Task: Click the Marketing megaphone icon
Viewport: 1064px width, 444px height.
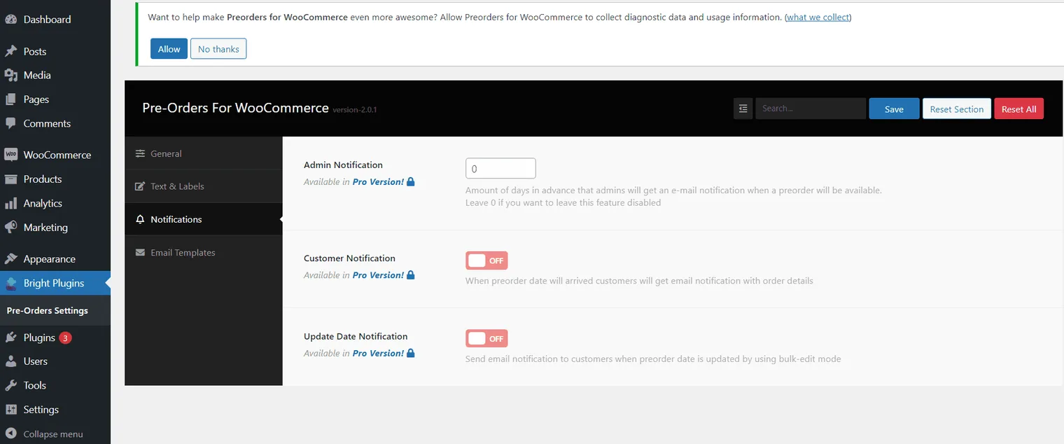Action: [x=10, y=228]
